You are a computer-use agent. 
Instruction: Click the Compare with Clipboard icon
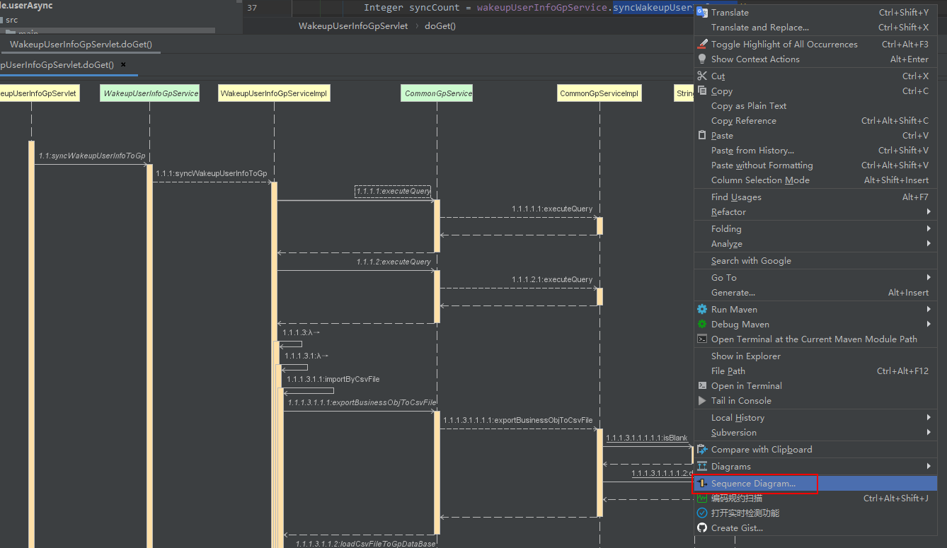coord(701,449)
